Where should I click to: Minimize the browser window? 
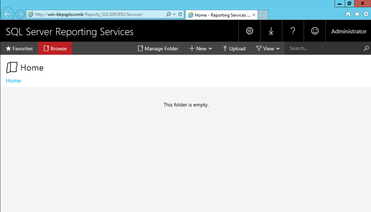340,4
